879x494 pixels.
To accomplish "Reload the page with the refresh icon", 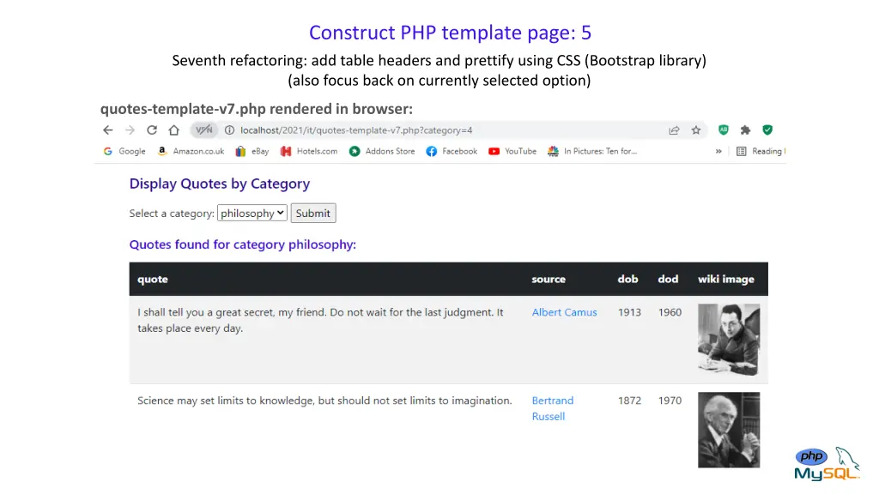I will tap(152, 130).
